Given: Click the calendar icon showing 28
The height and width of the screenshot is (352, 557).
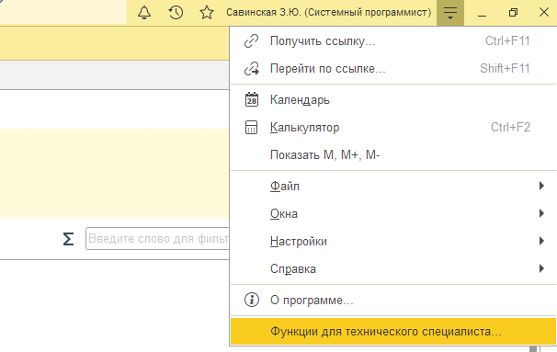Looking at the screenshot, I should 252,99.
